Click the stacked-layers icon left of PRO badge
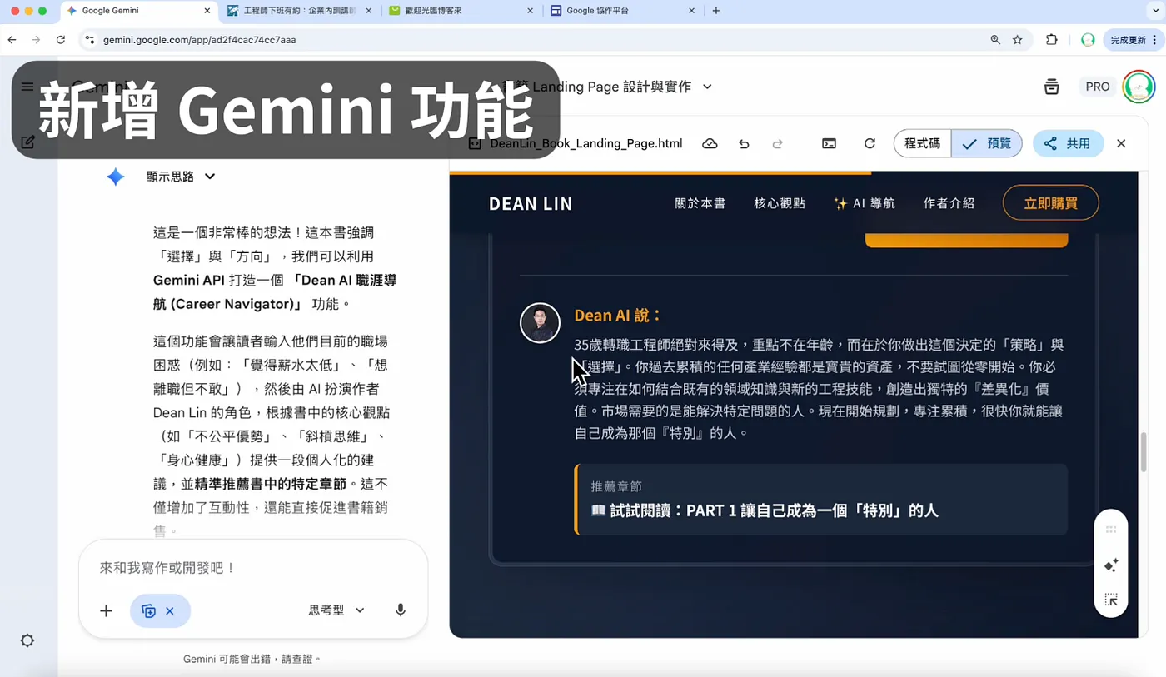 pyautogui.click(x=1052, y=87)
